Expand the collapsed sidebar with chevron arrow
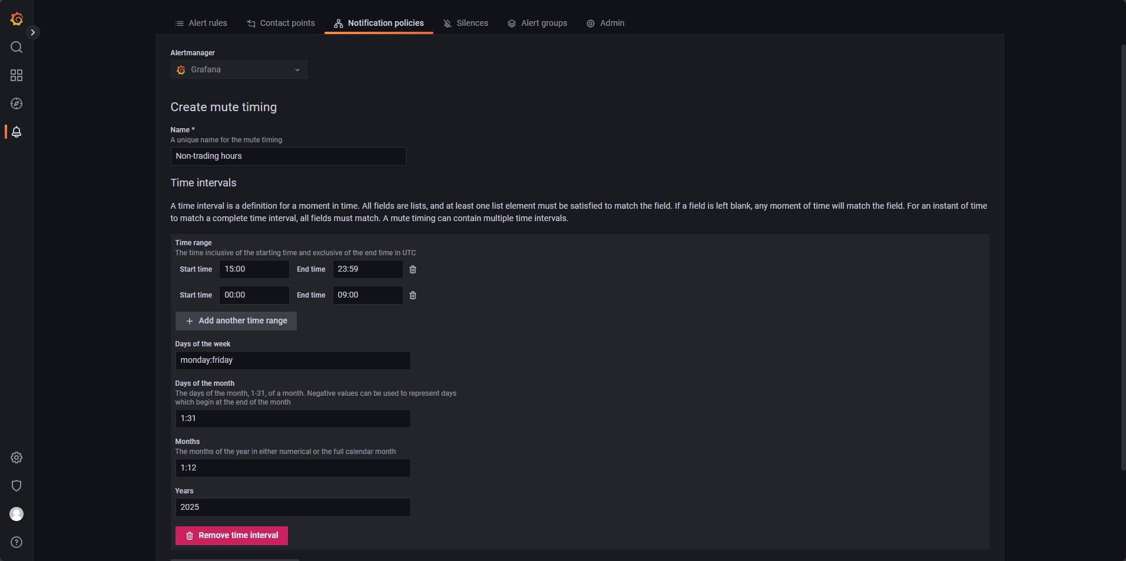1126x561 pixels. click(33, 32)
